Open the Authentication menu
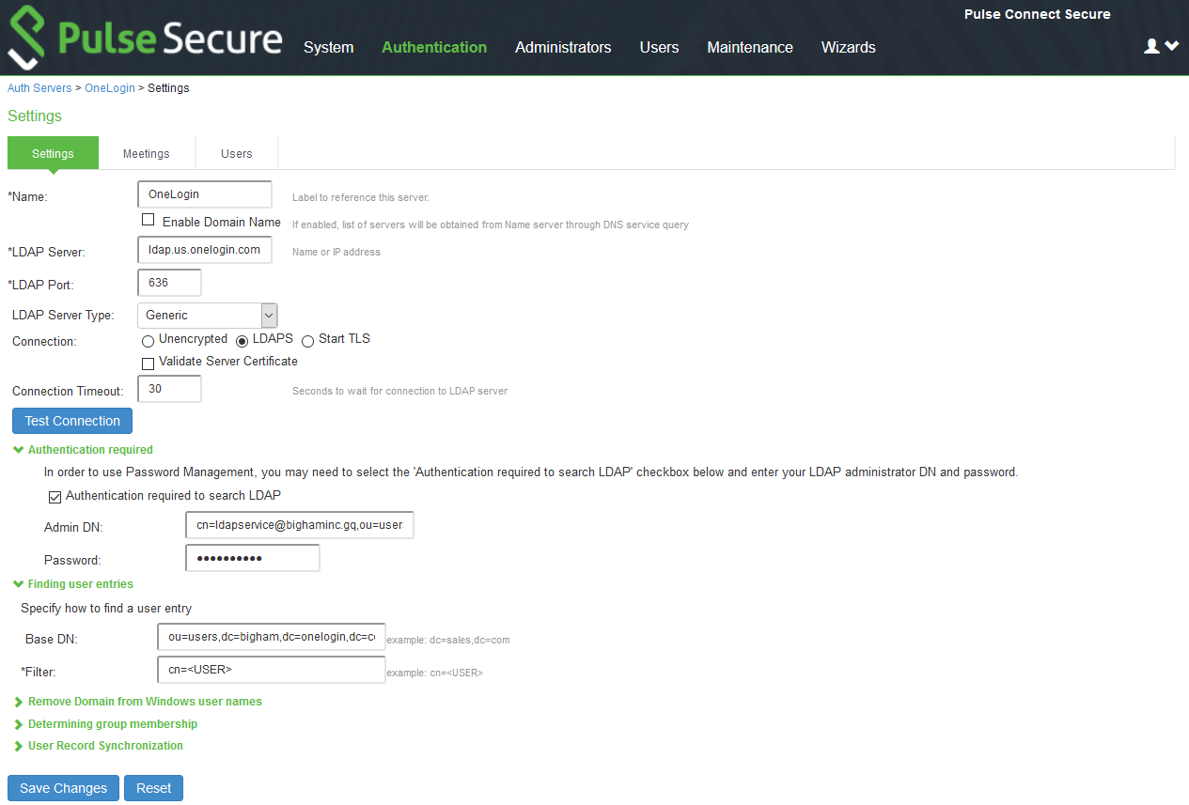Image resolution: width=1189 pixels, height=805 pixels. 434,47
